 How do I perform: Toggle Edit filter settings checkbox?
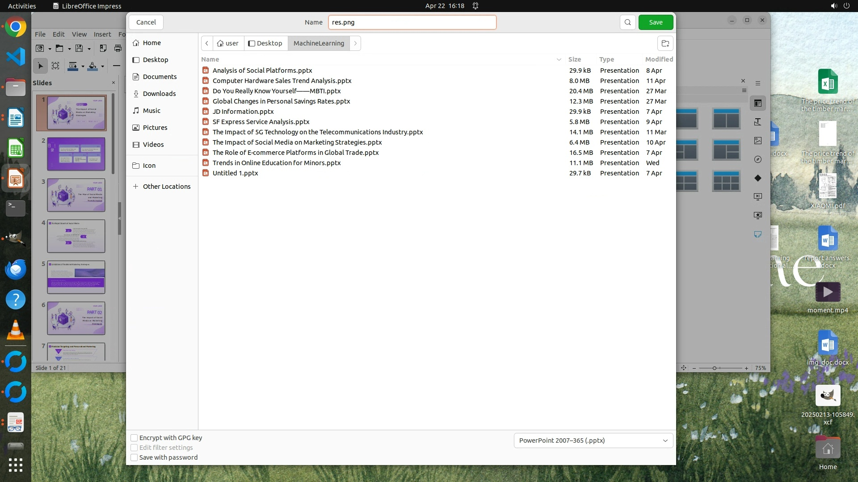click(134, 448)
